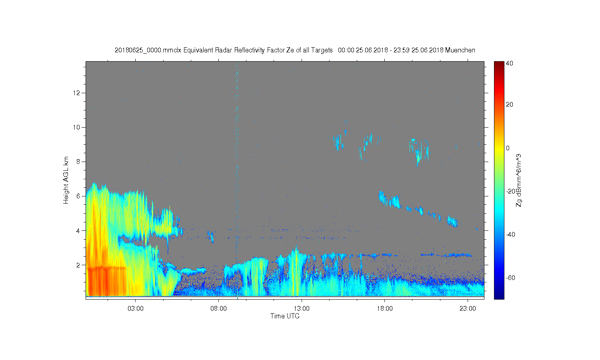Viewport: 600px width, 360px height.
Task: Click the 'Zg dBmm^6/m^3' colorbar title
Action: (519, 180)
